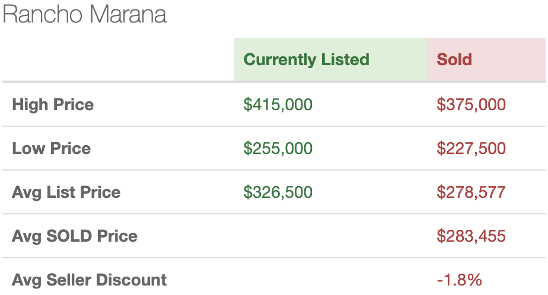Click the empty Avg SOLD Price listed cell
The width and height of the screenshot is (548, 295).
330,236
